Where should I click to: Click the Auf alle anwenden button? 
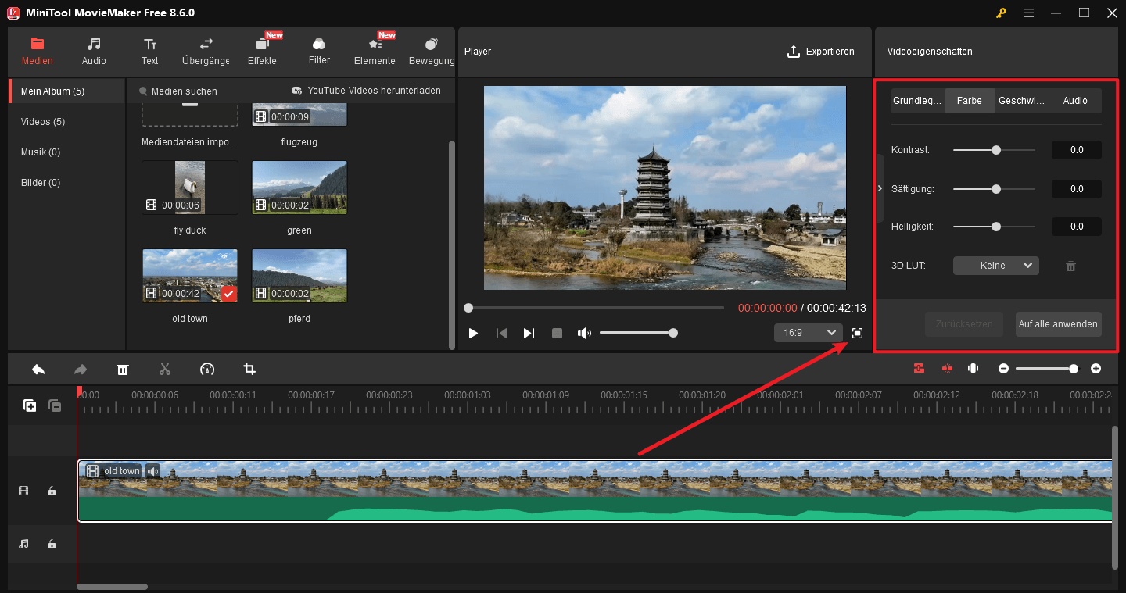(x=1059, y=323)
